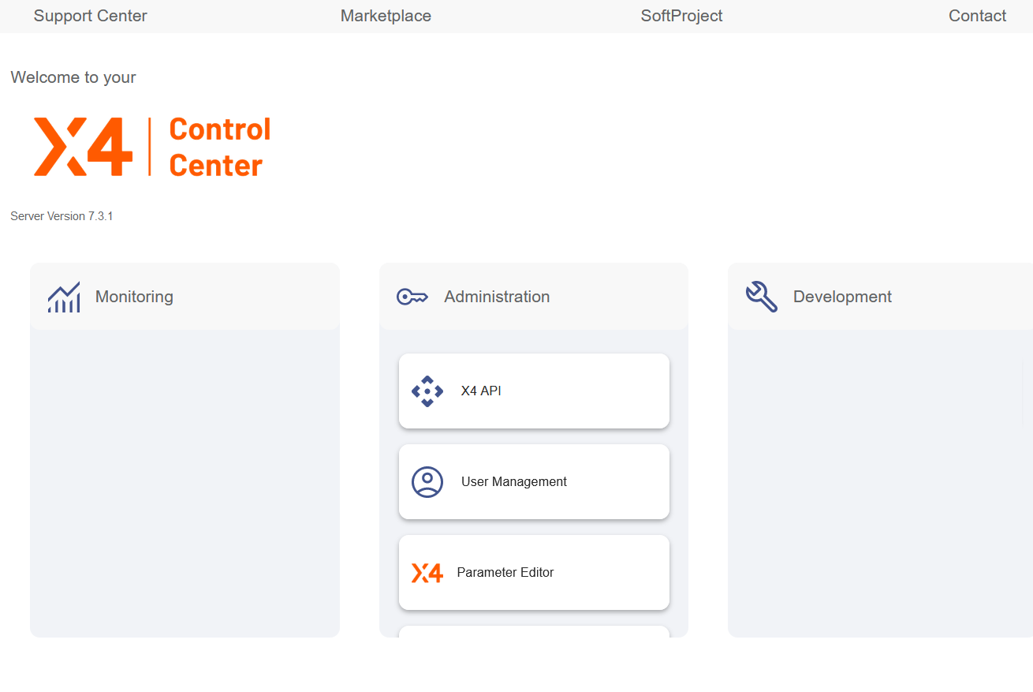Launch User Management via its label
The width and height of the screenshot is (1033, 692).
513,482
